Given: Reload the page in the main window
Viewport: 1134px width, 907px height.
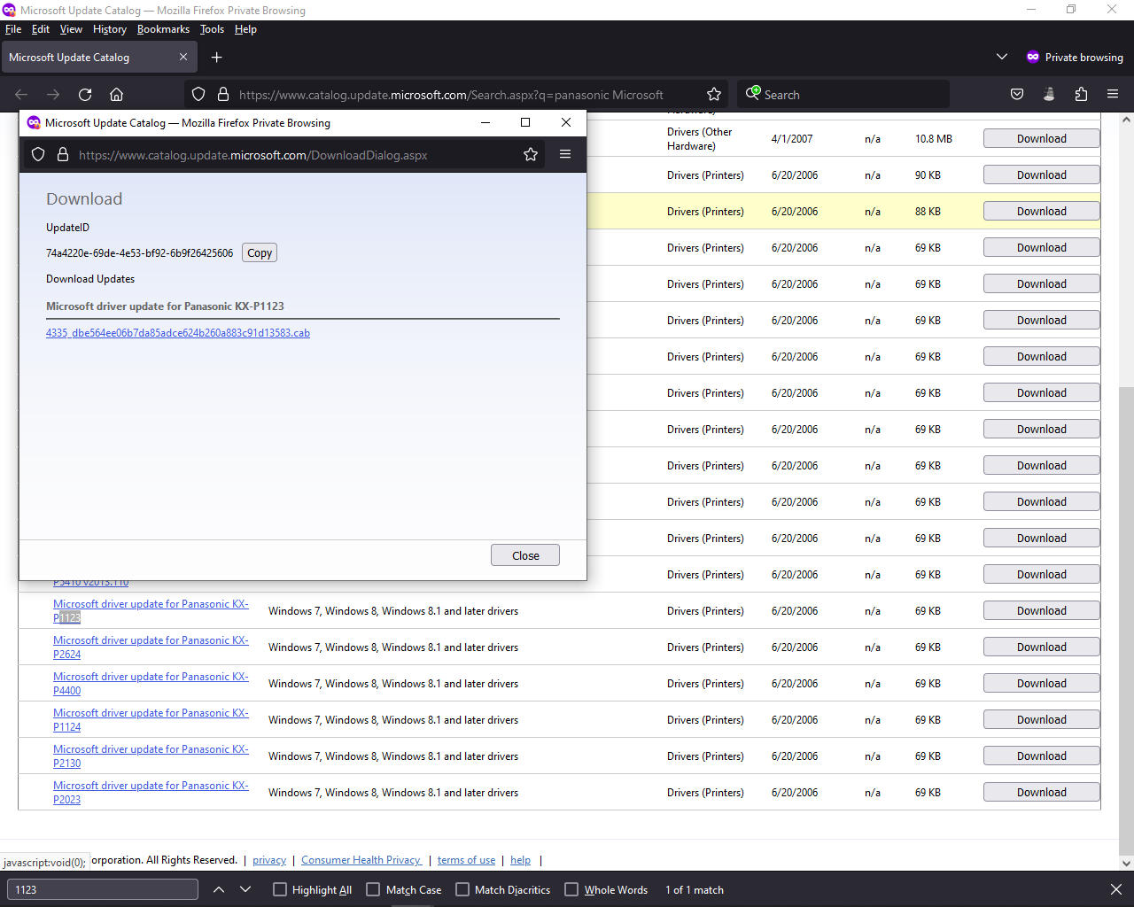Looking at the screenshot, I should 85,95.
